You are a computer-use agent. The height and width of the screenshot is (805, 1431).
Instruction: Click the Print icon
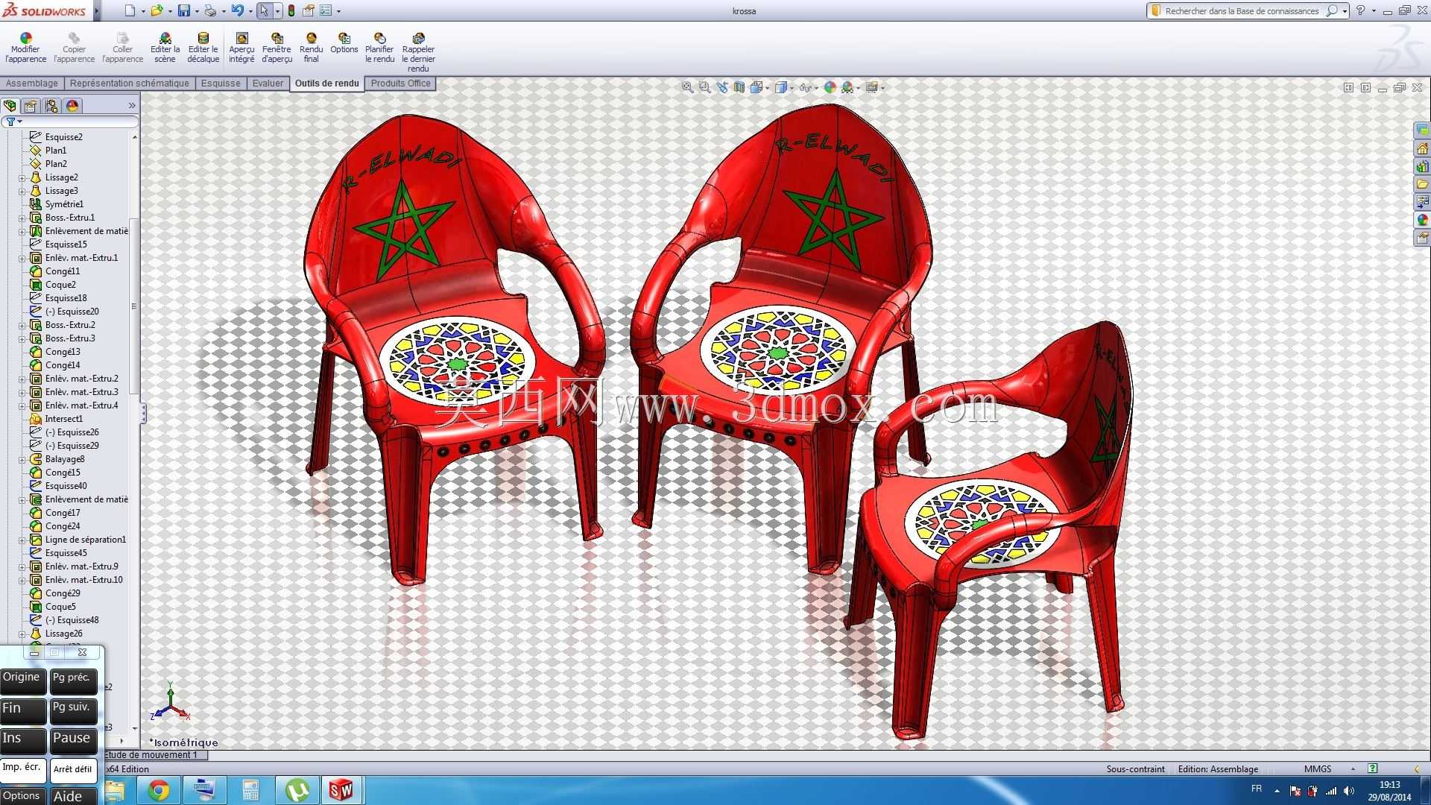[x=210, y=10]
